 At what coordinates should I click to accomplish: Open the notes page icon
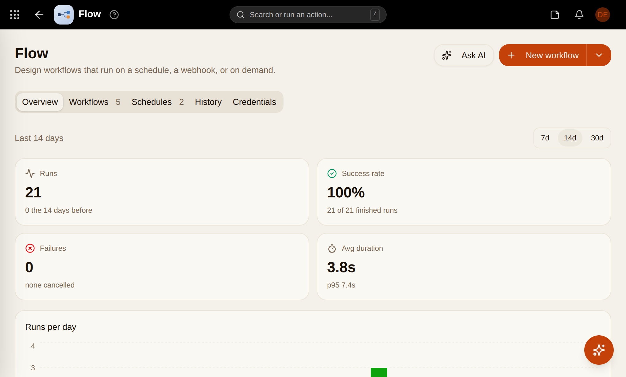(x=555, y=15)
